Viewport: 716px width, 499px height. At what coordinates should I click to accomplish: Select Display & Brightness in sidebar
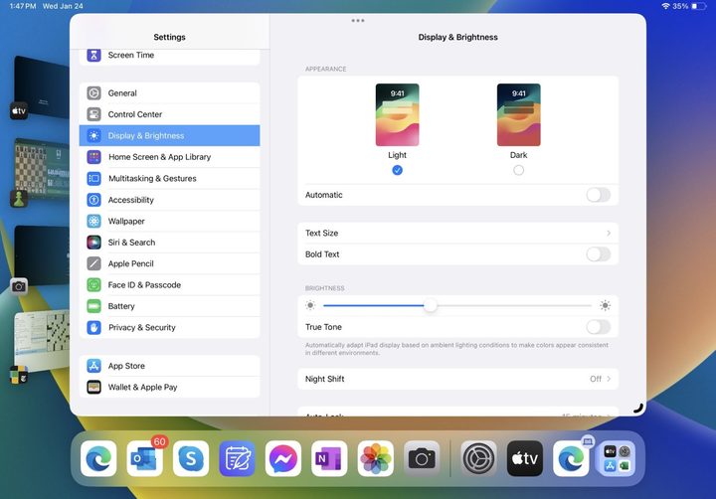[x=169, y=135]
